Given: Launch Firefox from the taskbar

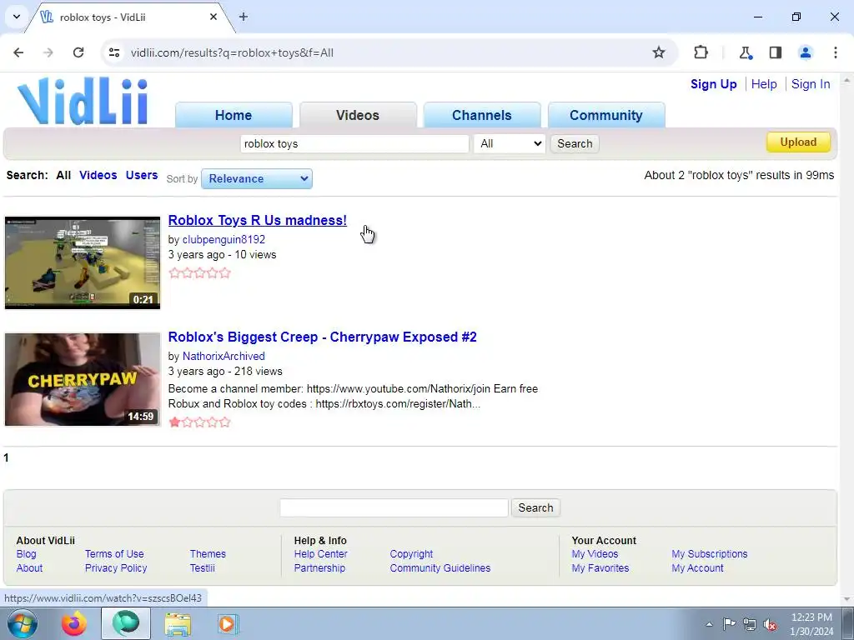Looking at the screenshot, I should coord(74,623).
